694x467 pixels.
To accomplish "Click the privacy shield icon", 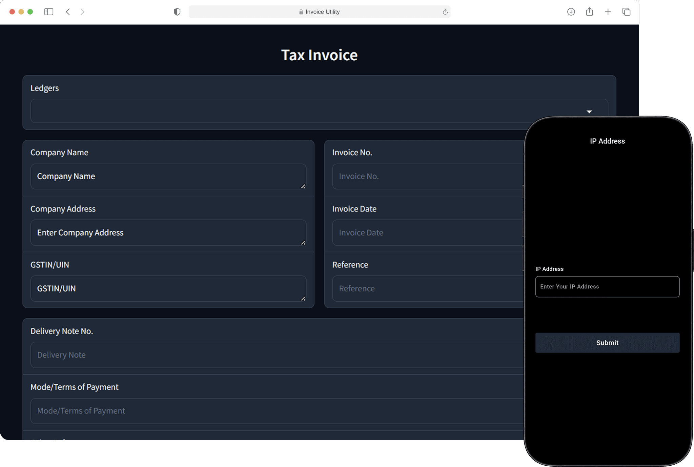I will (x=177, y=12).
